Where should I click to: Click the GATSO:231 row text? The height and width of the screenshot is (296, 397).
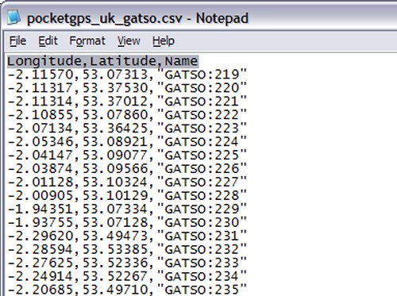point(127,236)
